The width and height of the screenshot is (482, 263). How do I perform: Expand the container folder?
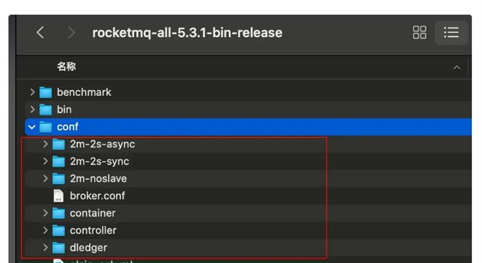45,213
